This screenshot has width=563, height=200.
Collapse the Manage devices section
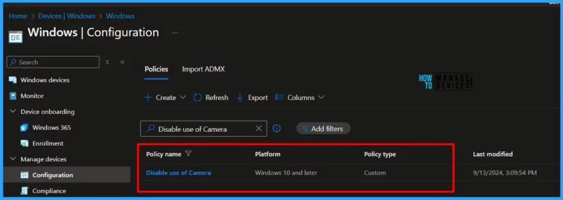click(x=13, y=159)
